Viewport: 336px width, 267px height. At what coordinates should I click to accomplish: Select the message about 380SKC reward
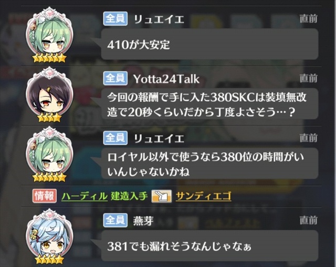[209, 104]
